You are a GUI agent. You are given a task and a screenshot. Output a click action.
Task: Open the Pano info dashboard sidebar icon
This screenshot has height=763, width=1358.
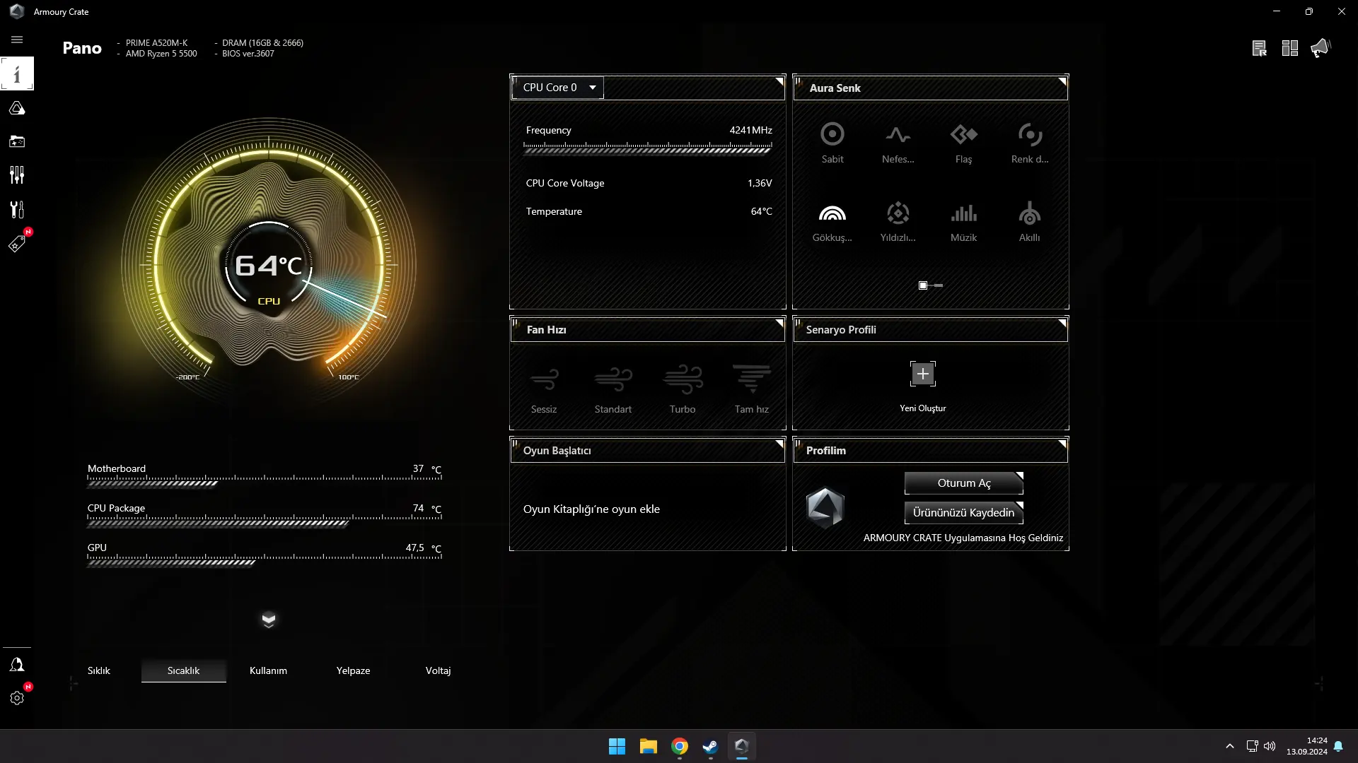[17, 73]
